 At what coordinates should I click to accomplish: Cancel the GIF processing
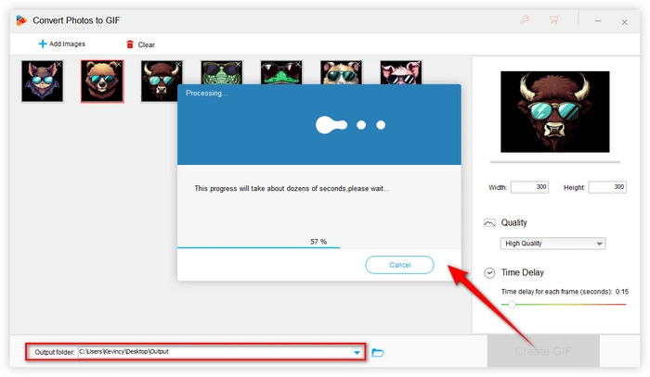tap(399, 265)
